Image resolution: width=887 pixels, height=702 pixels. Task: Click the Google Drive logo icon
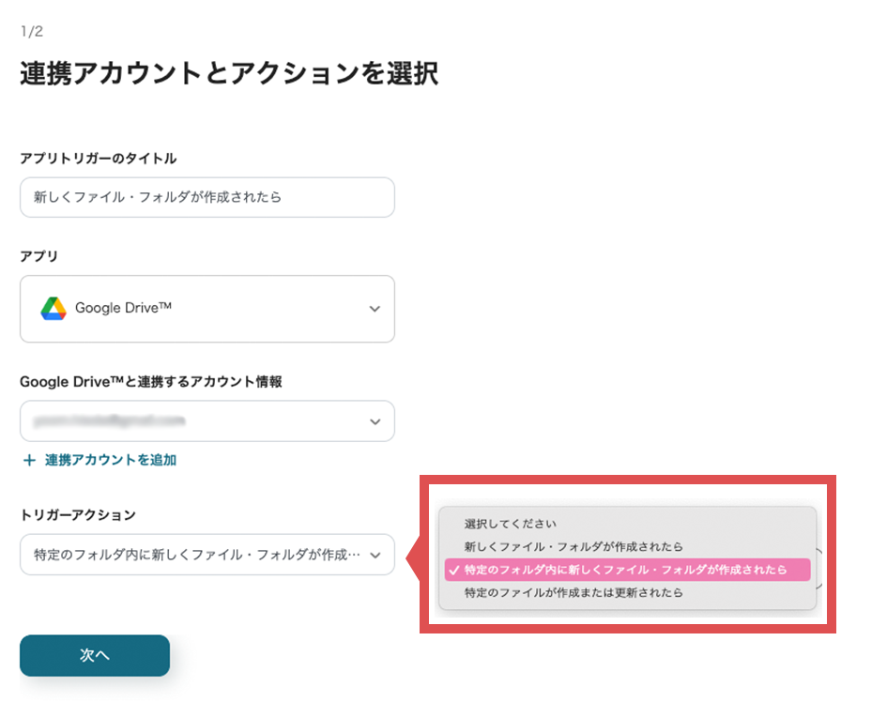(x=55, y=309)
